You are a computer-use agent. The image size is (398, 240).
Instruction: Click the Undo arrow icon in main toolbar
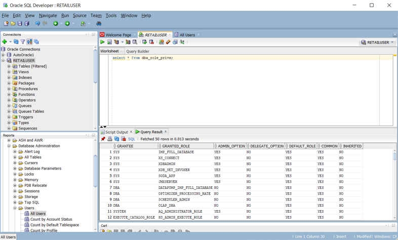coord(37,24)
